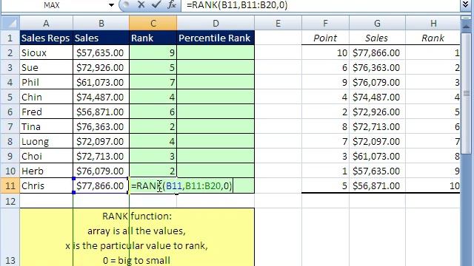474x266 pixels.
Task: Click the vertical scrollbar up arrow
Action: pyautogui.click(x=466, y=26)
